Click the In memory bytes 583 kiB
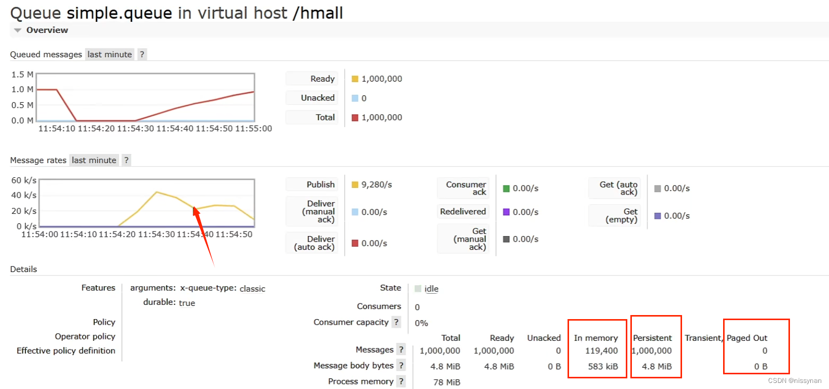This screenshot has height=389, width=829. 603,366
